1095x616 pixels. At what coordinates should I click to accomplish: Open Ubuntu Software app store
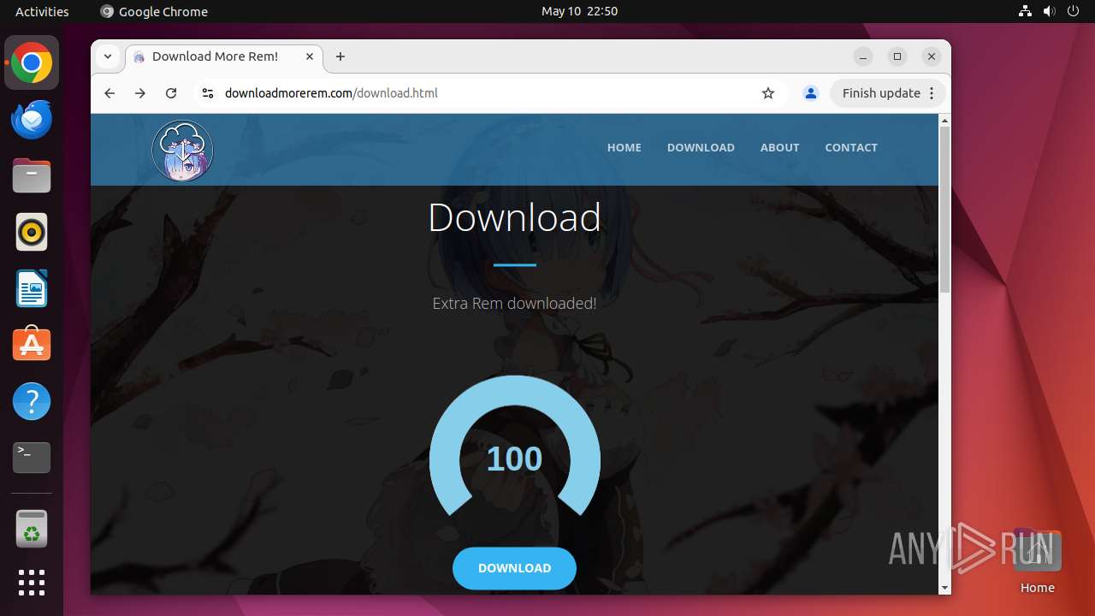pyautogui.click(x=32, y=345)
